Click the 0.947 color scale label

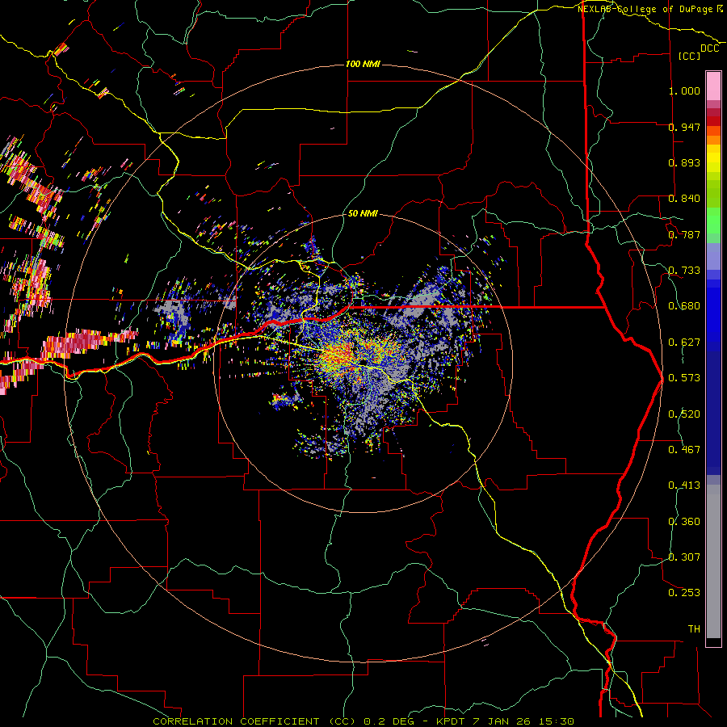[684, 127]
